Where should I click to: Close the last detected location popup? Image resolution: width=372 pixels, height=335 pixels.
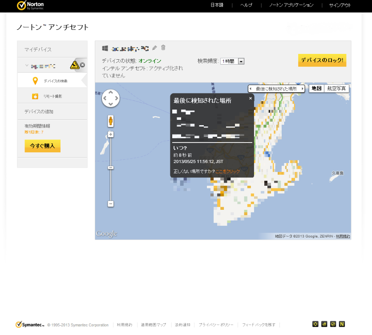pos(250,98)
